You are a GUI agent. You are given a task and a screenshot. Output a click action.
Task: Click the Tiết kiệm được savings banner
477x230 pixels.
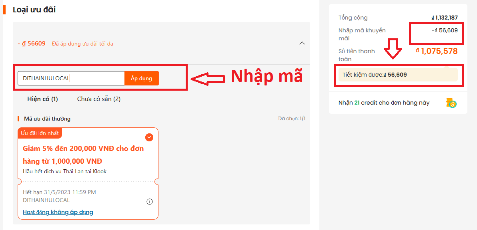[398, 75]
